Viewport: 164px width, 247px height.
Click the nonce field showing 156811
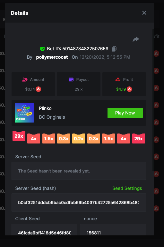113,230
